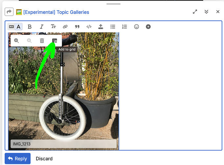The image size is (224, 165).
Task: Click the blue Reply button
Action: pyautogui.click(x=17, y=158)
